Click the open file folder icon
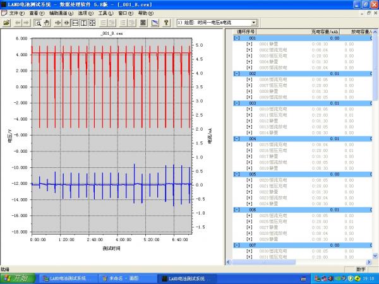Viewport: 379px width, 284px height. click(x=7, y=23)
